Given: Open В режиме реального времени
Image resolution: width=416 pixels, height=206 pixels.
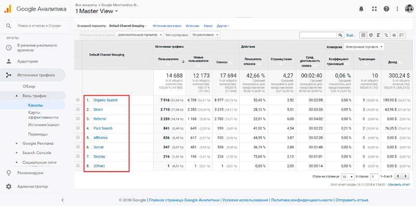Looking at the screenshot, I should [37, 47].
